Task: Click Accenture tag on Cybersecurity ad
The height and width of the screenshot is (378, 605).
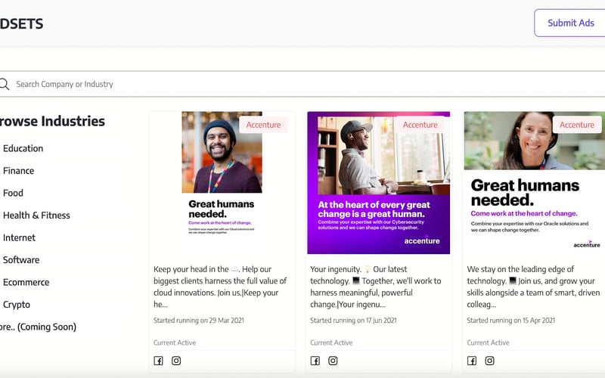Action: tap(420, 125)
